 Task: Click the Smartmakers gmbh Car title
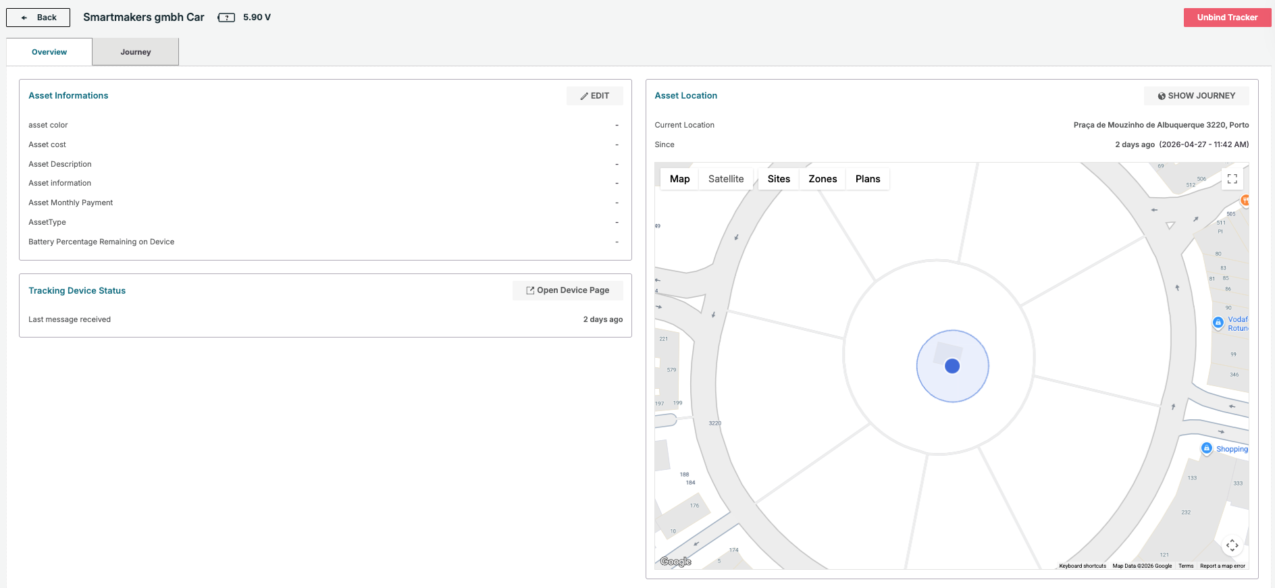[144, 18]
